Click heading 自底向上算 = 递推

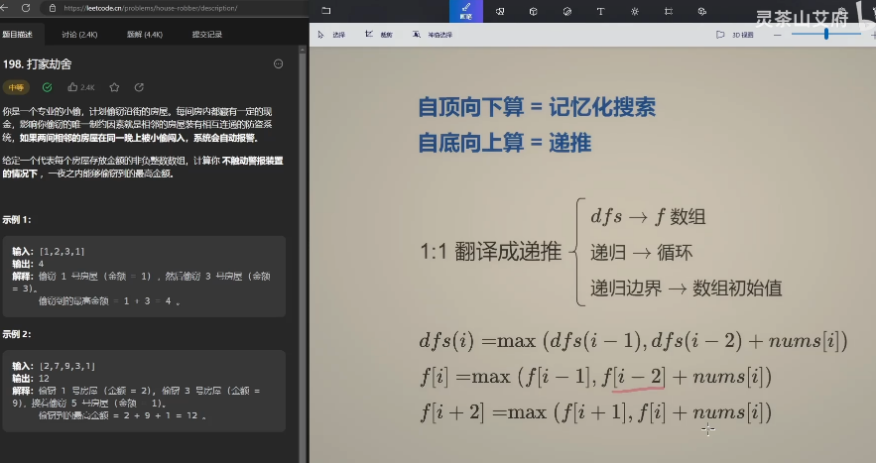point(505,143)
